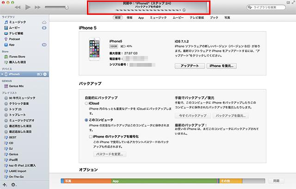Click the パスワードを変更 button

(110, 154)
